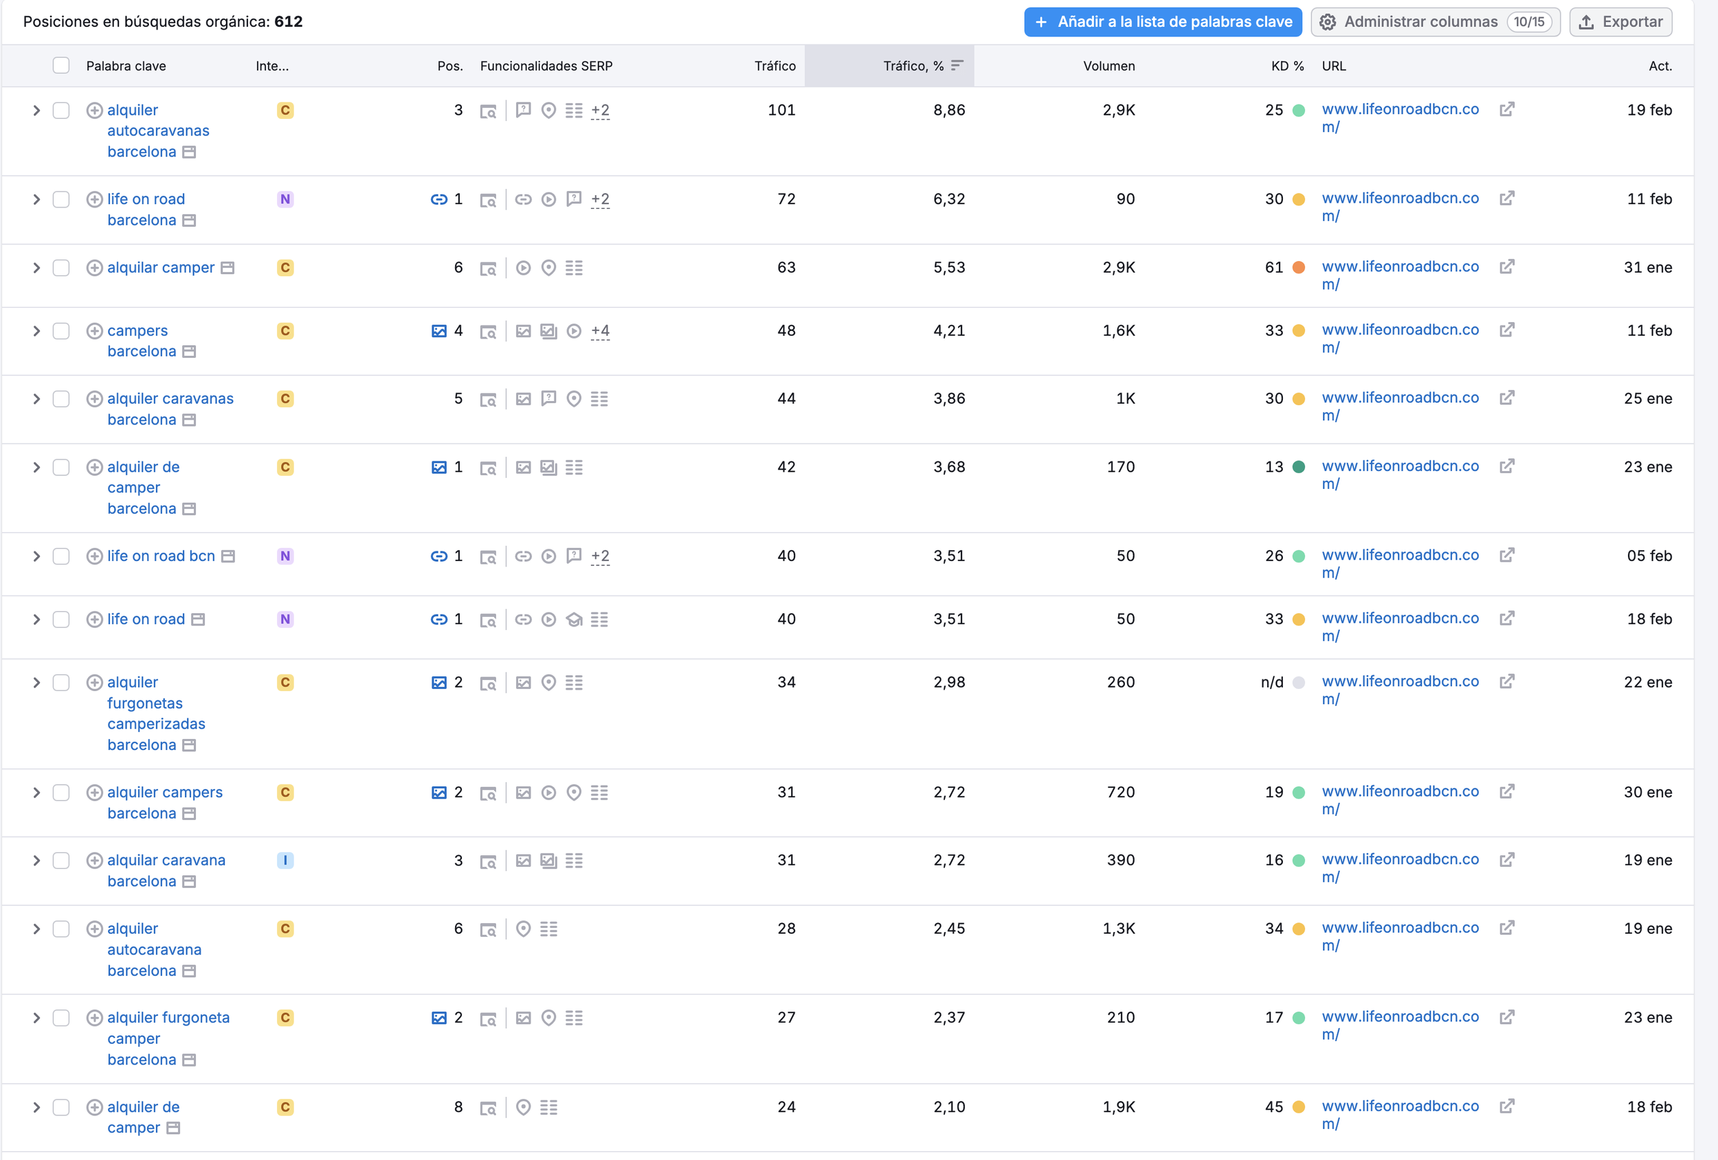Expand the life on road barcelona row

pyautogui.click(x=36, y=199)
